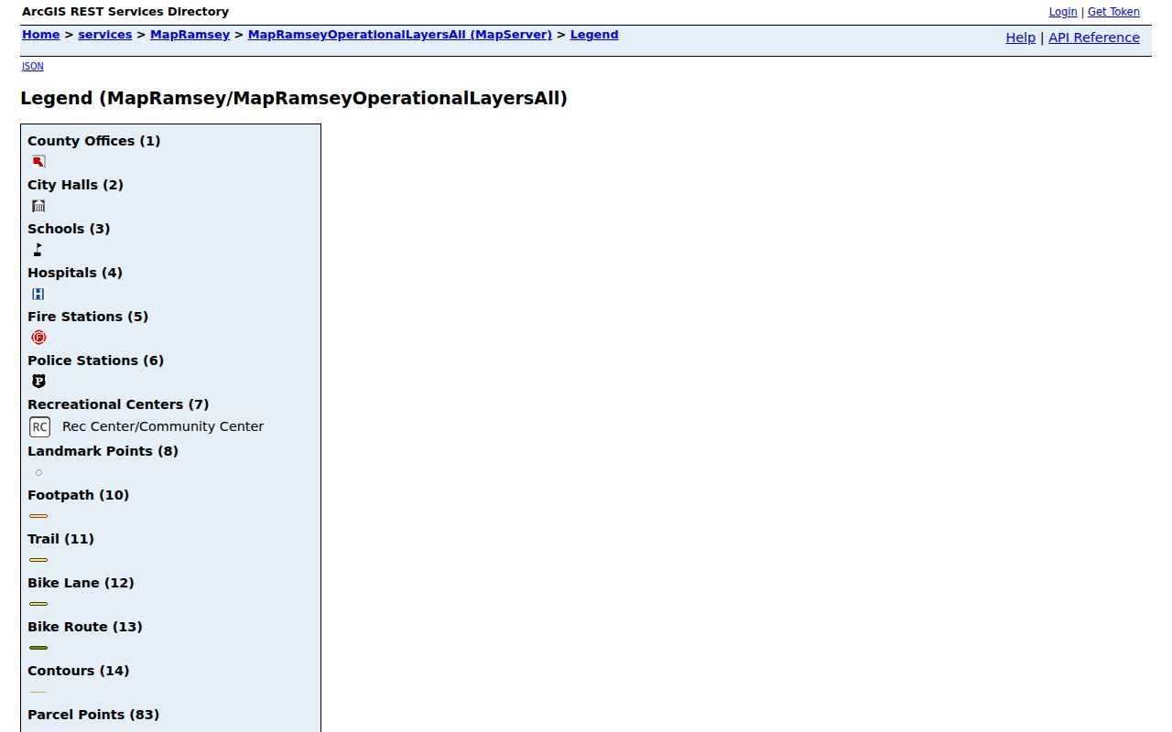Click the Trail (11) label
Screen dimensions: 1172x732
point(61,539)
